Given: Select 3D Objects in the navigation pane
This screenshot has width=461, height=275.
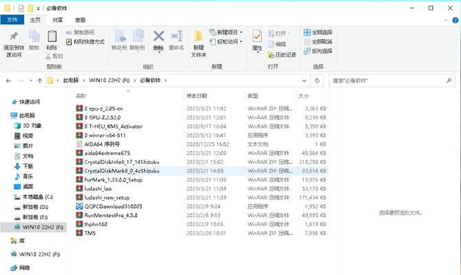Looking at the screenshot, I should (x=28, y=126).
